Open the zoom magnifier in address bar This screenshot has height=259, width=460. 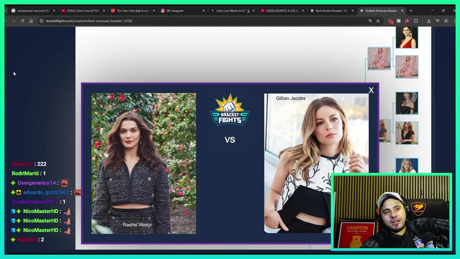[x=370, y=21]
